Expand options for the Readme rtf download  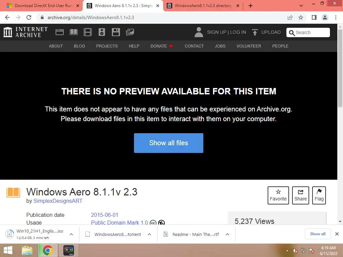pos(227,234)
